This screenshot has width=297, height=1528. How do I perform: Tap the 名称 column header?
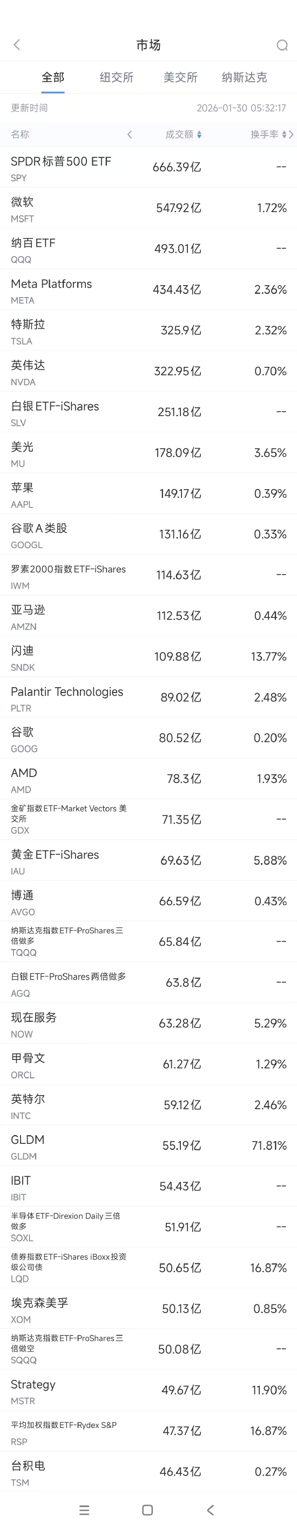coord(20,135)
